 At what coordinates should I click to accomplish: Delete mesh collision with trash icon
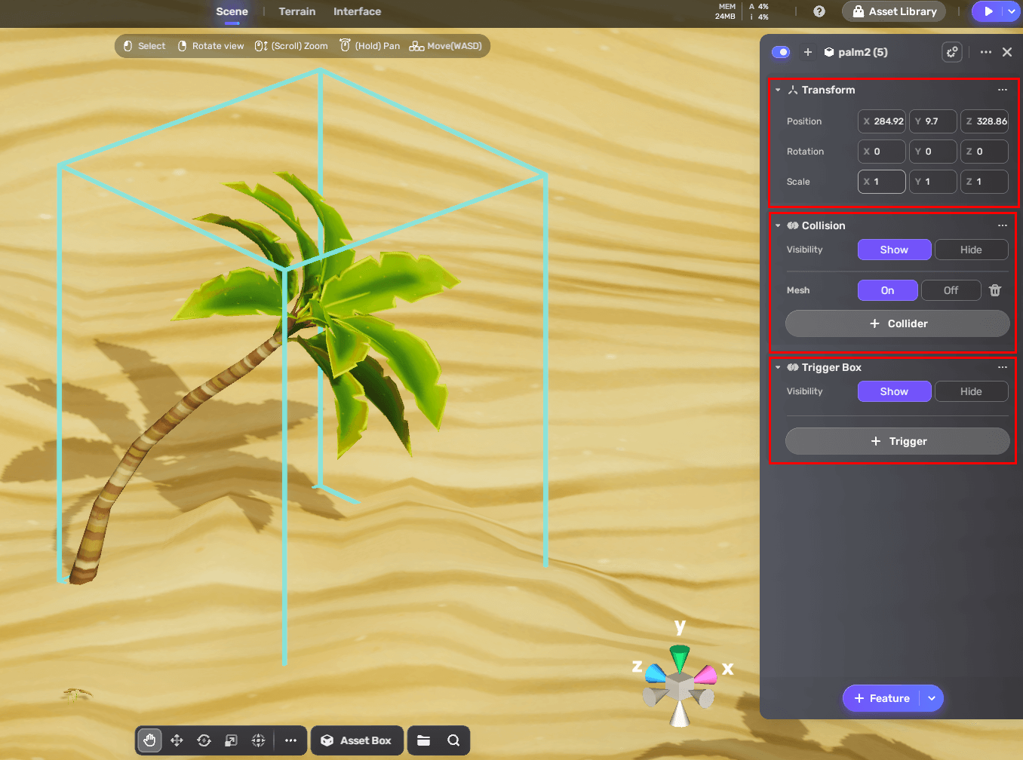995,290
